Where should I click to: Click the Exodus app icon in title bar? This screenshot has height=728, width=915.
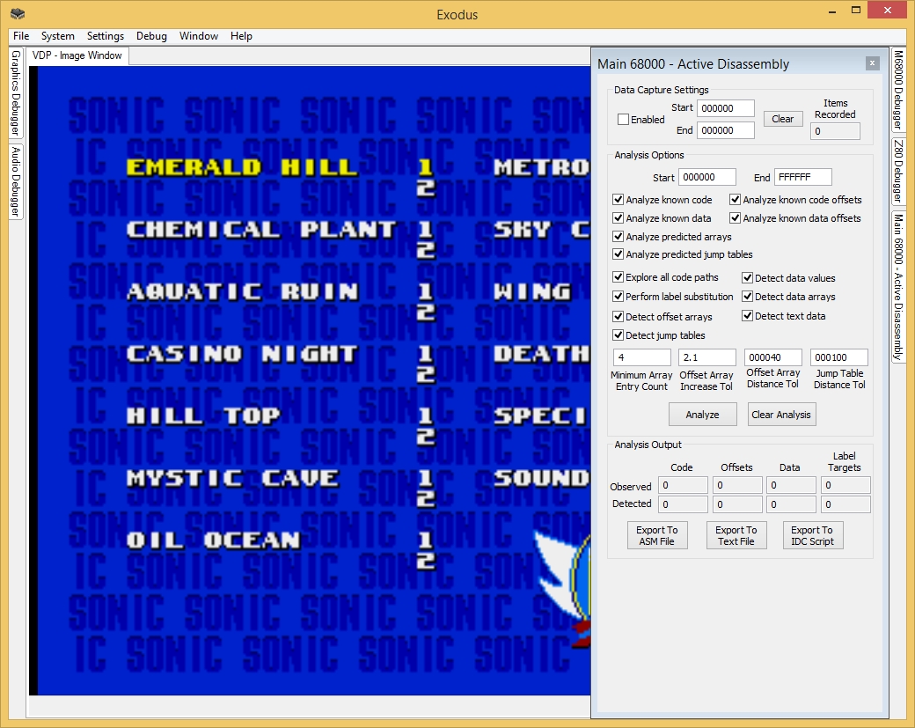(18, 14)
